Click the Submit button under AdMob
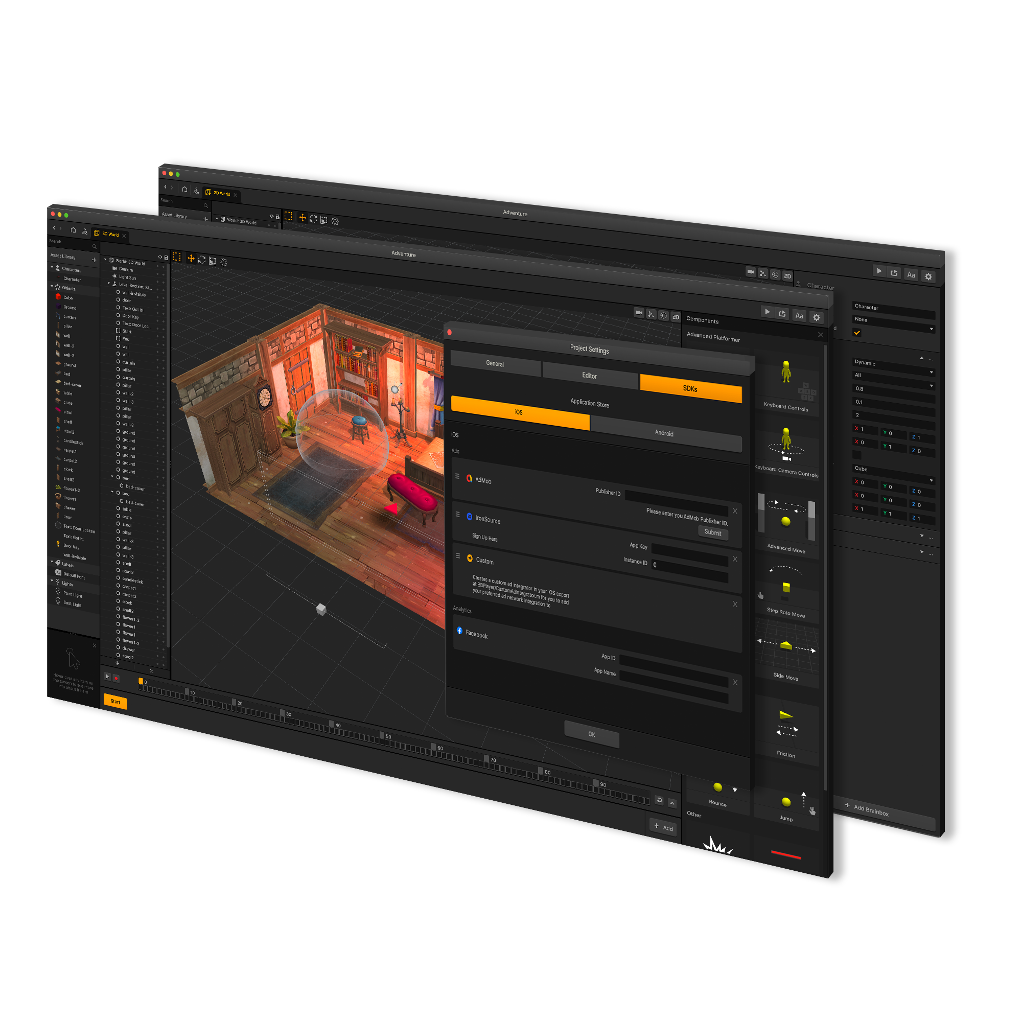 tap(712, 532)
